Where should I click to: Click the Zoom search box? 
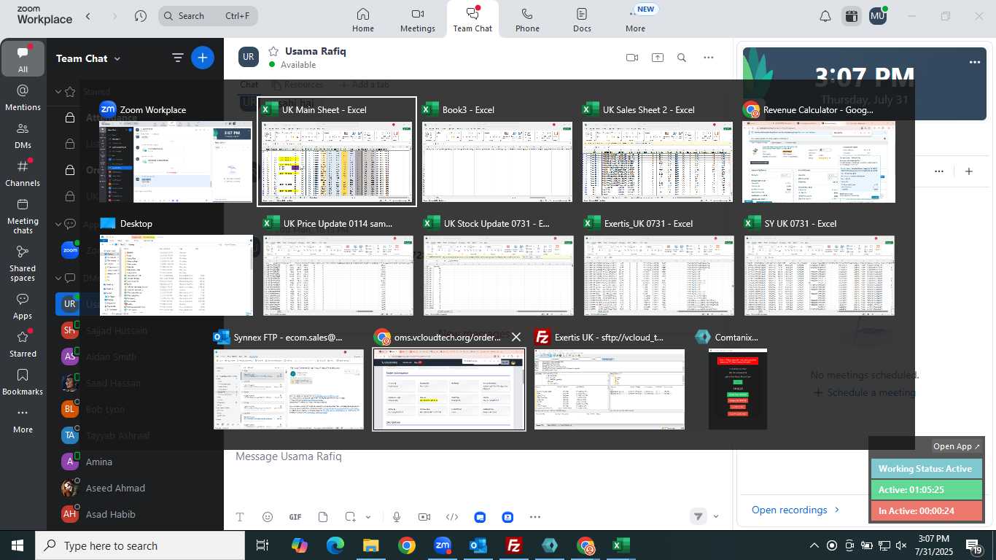(x=208, y=15)
